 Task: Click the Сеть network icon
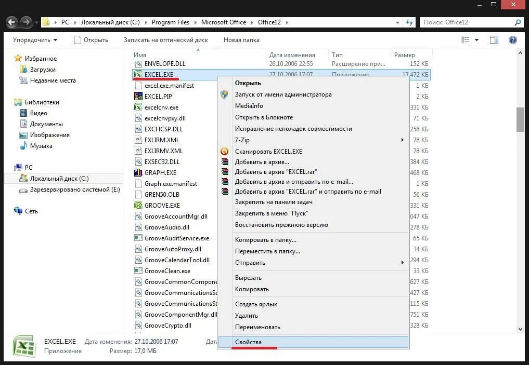point(18,211)
